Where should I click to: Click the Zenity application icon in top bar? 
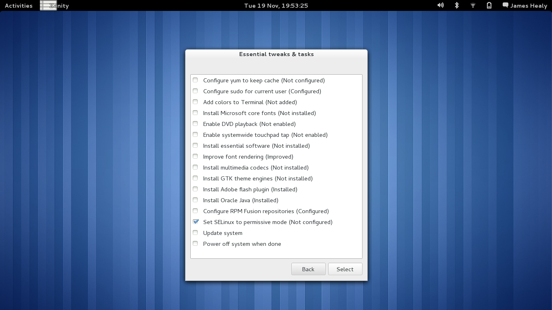click(48, 6)
